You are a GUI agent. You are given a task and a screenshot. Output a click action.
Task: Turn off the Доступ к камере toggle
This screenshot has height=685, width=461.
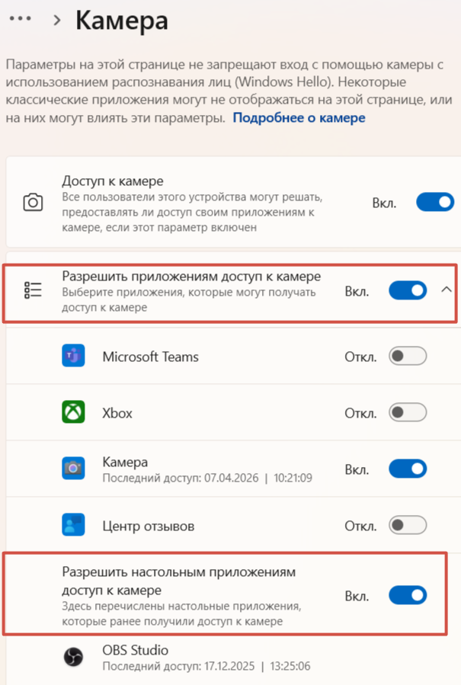[435, 202]
